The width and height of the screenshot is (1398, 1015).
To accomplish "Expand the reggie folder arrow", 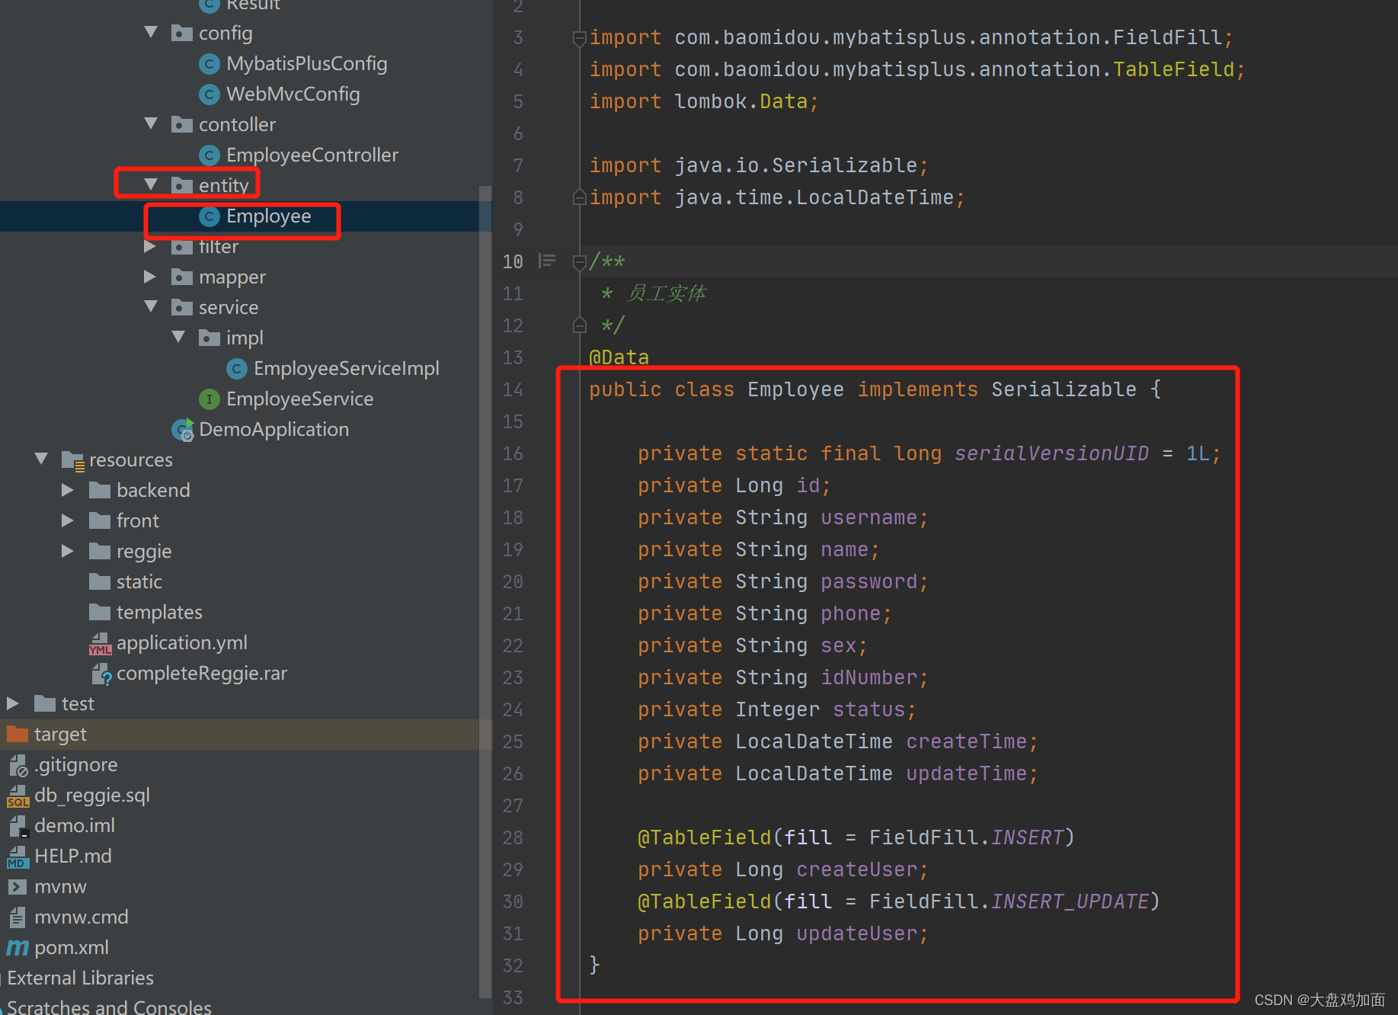I will [68, 551].
